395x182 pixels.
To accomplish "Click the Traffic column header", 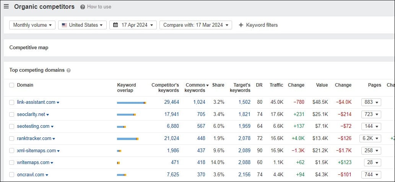I will [276, 85].
